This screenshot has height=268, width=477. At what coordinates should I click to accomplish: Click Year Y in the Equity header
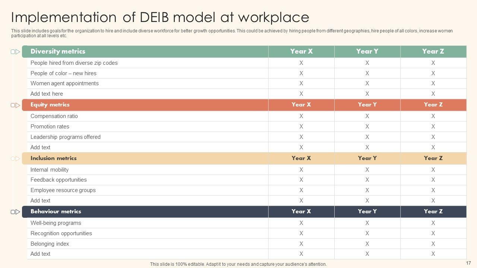coord(367,105)
